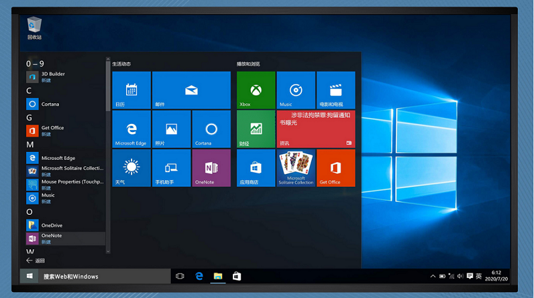Image resolution: width=534 pixels, height=298 pixels.
Task: Click the back arrow button in Start menu
Action: [35, 261]
